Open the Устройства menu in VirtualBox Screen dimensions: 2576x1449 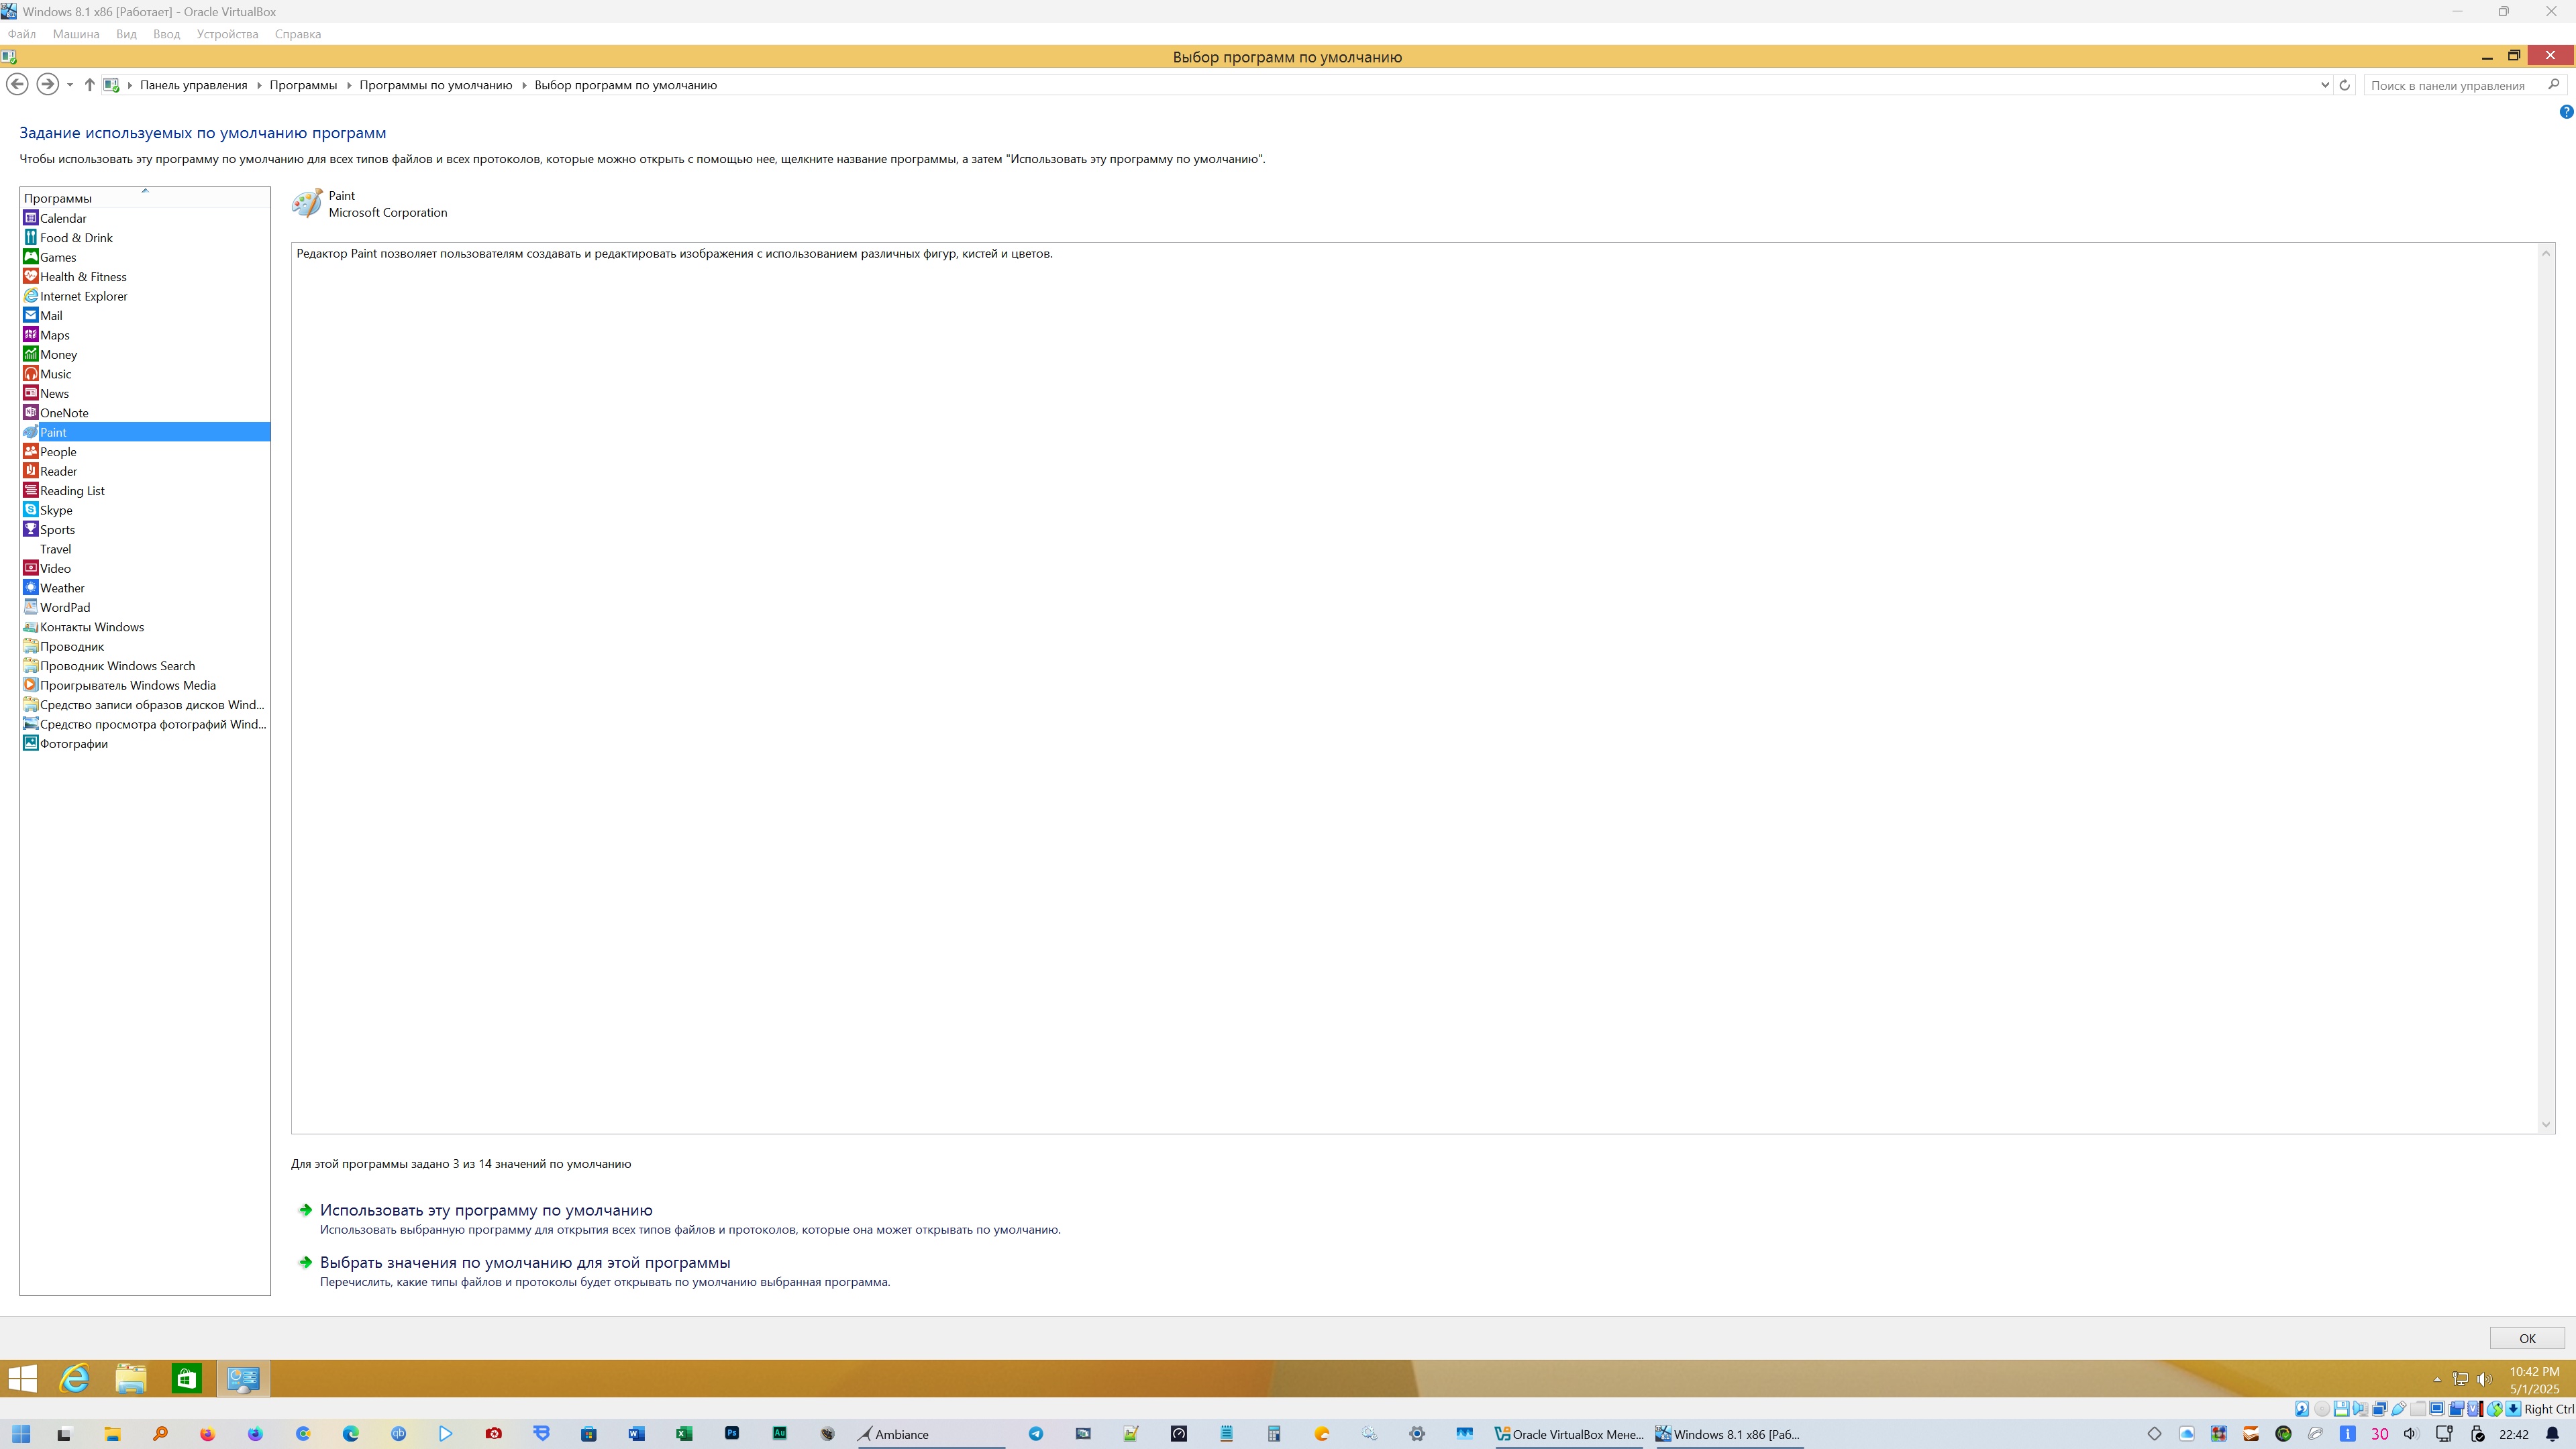click(x=227, y=34)
